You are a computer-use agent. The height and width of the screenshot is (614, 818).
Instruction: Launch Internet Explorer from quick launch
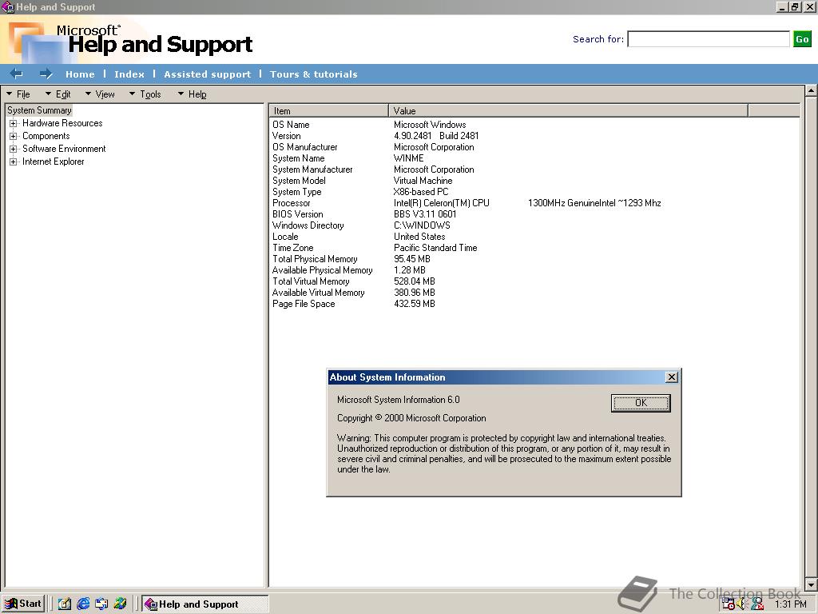click(83, 604)
